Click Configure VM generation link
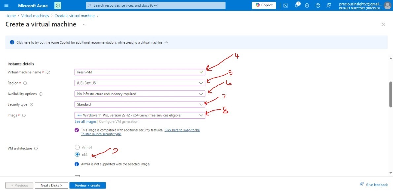 (x=119, y=122)
